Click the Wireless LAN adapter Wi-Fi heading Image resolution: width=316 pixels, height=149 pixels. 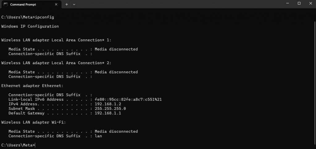[34, 122]
